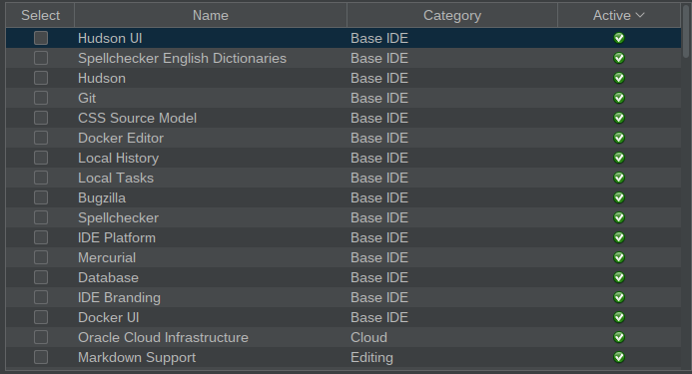
Task: Click the Cloud category cell
Action: [368, 337]
